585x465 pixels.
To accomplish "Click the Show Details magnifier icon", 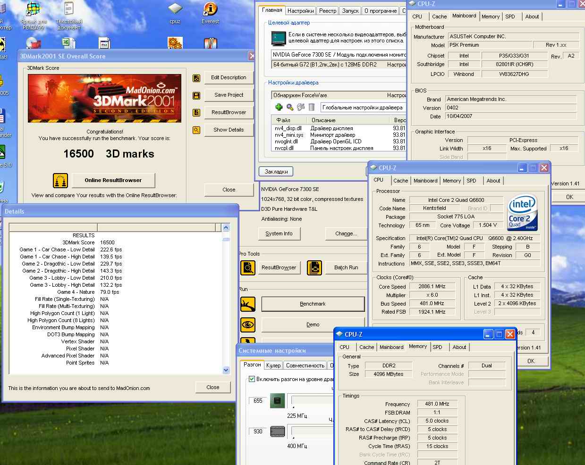I will (x=196, y=130).
